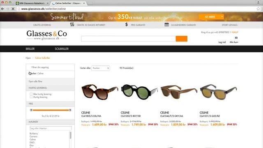Click Log ind link
This screenshot has width=263, height=148.
[x=222, y=42]
